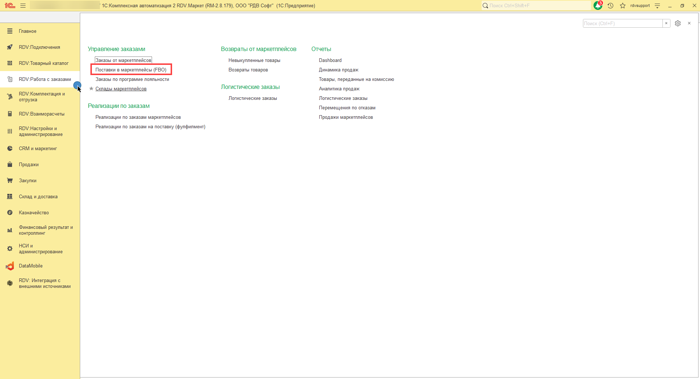This screenshot has width=700, height=379.
Task: Click Финансовый результат и контроллинг chart icon
Action: 10,230
